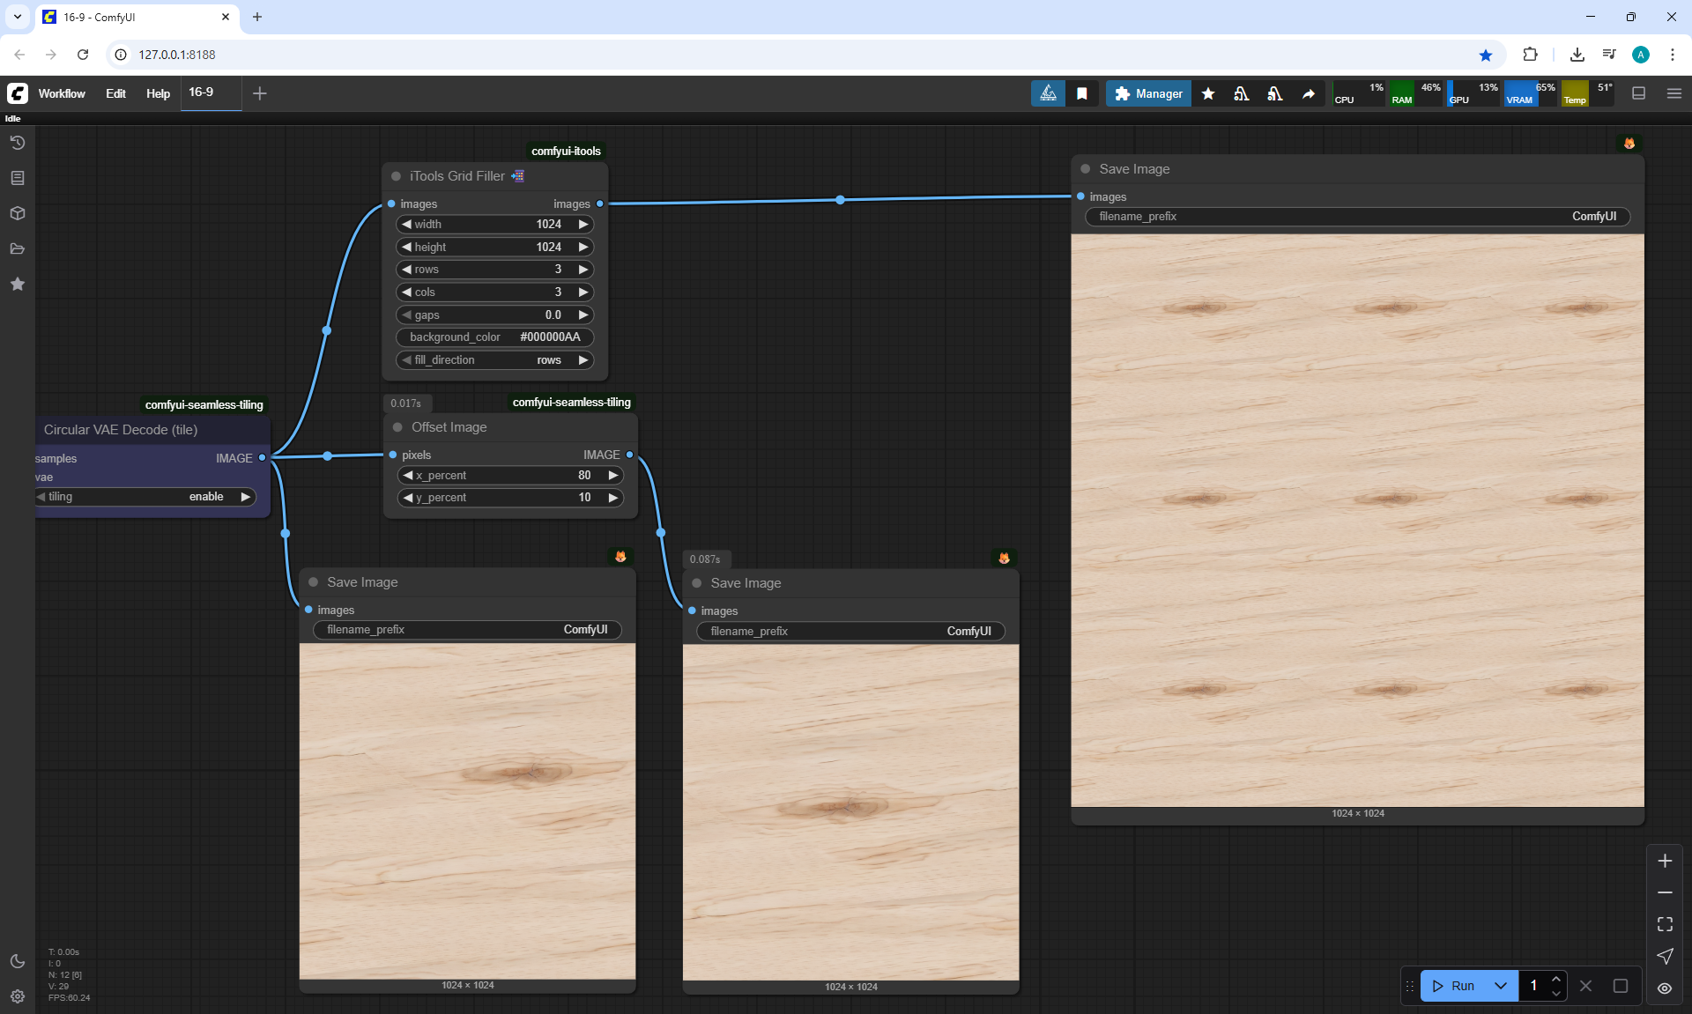This screenshot has width=1692, height=1014.
Task: Open the Workflow menu
Action: click(62, 93)
